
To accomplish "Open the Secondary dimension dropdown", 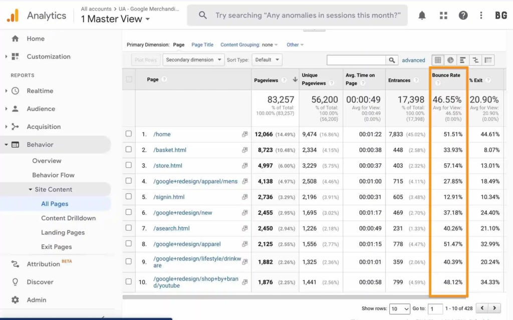I will (193, 60).
